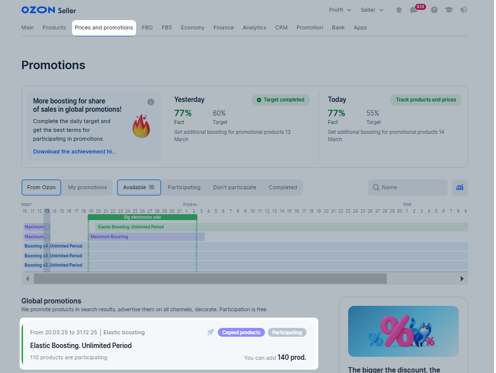This screenshot has width=496, height=373.
Task: Click the fire emoji on boosting card
Action: tap(141, 125)
